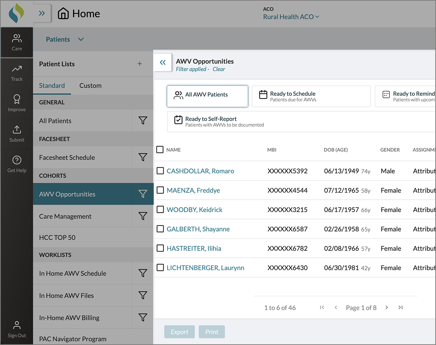436x345 pixels.
Task: Clear the applied filter
Action: [x=219, y=69]
